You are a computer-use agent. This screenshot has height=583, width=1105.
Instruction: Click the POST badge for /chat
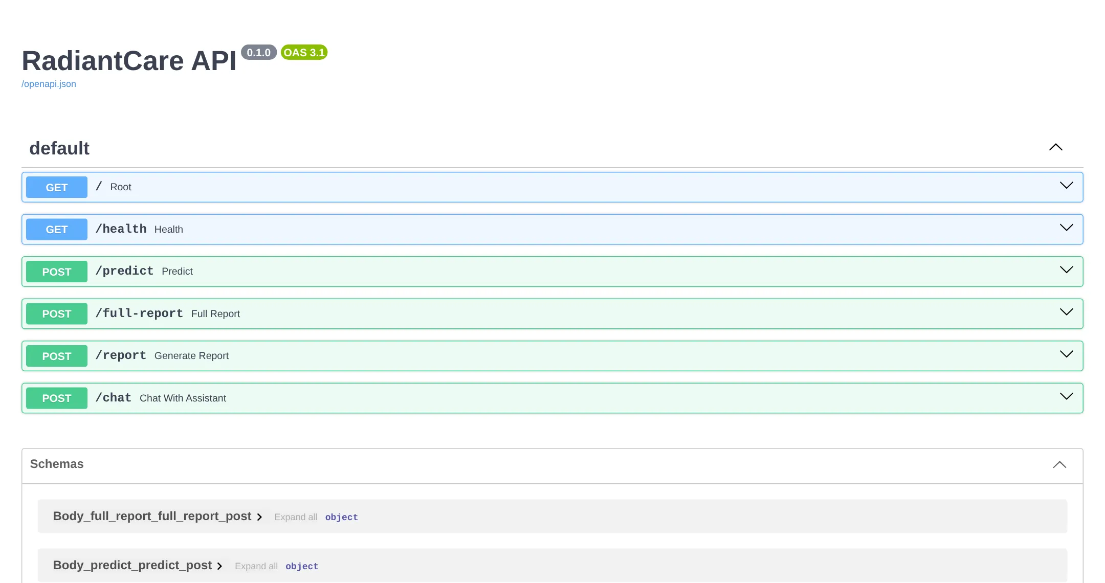point(57,398)
